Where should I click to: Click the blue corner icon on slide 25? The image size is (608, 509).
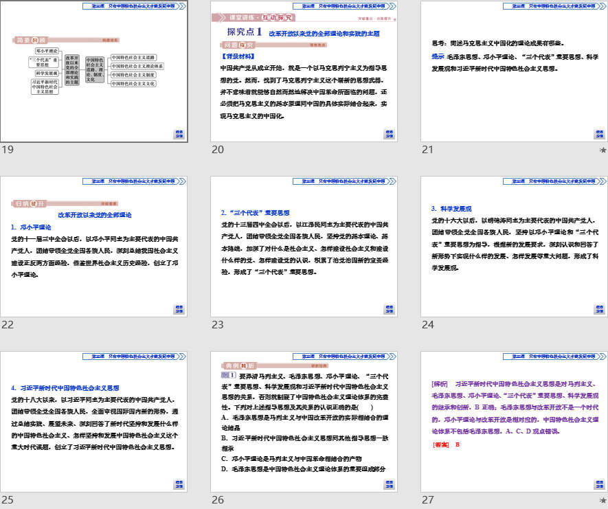pyautogui.click(x=179, y=484)
